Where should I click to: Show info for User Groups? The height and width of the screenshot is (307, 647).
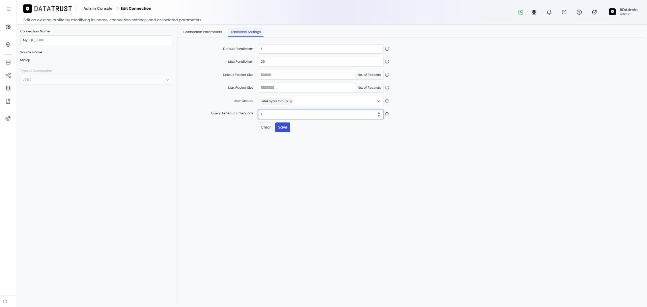[387, 101]
